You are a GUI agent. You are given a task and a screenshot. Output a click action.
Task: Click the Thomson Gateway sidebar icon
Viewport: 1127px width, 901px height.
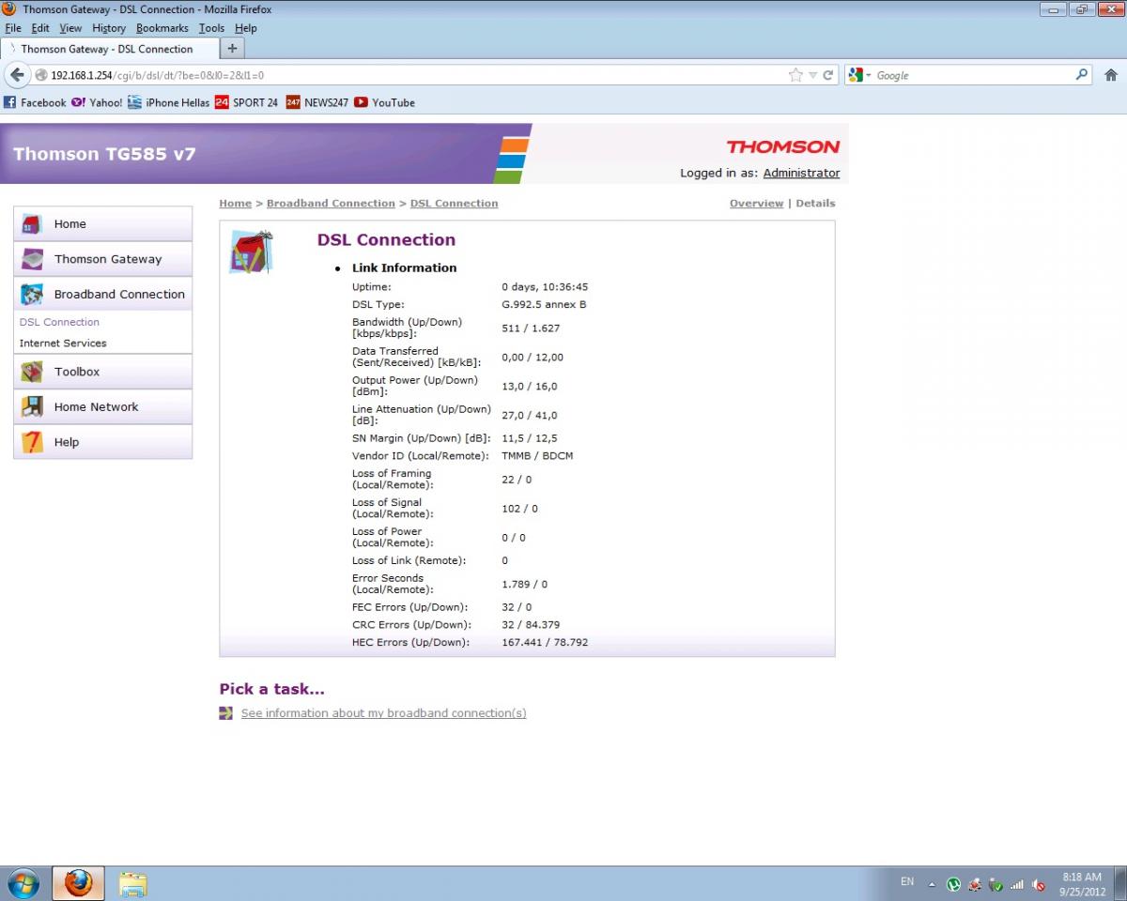[32, 259]
